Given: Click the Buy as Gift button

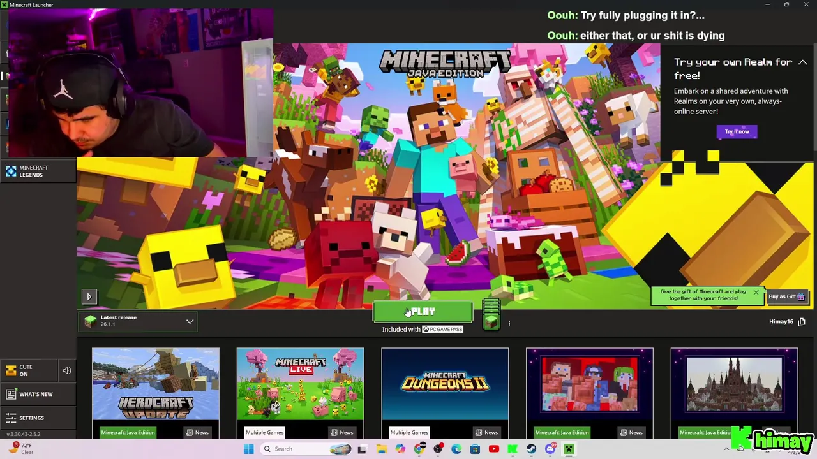Looking at the screenshot, I should pyautogui.click(x=786, y=296).
